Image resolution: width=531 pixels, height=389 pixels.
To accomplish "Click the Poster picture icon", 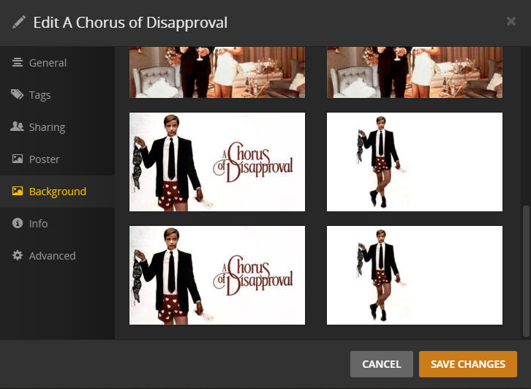I will 18,159.
